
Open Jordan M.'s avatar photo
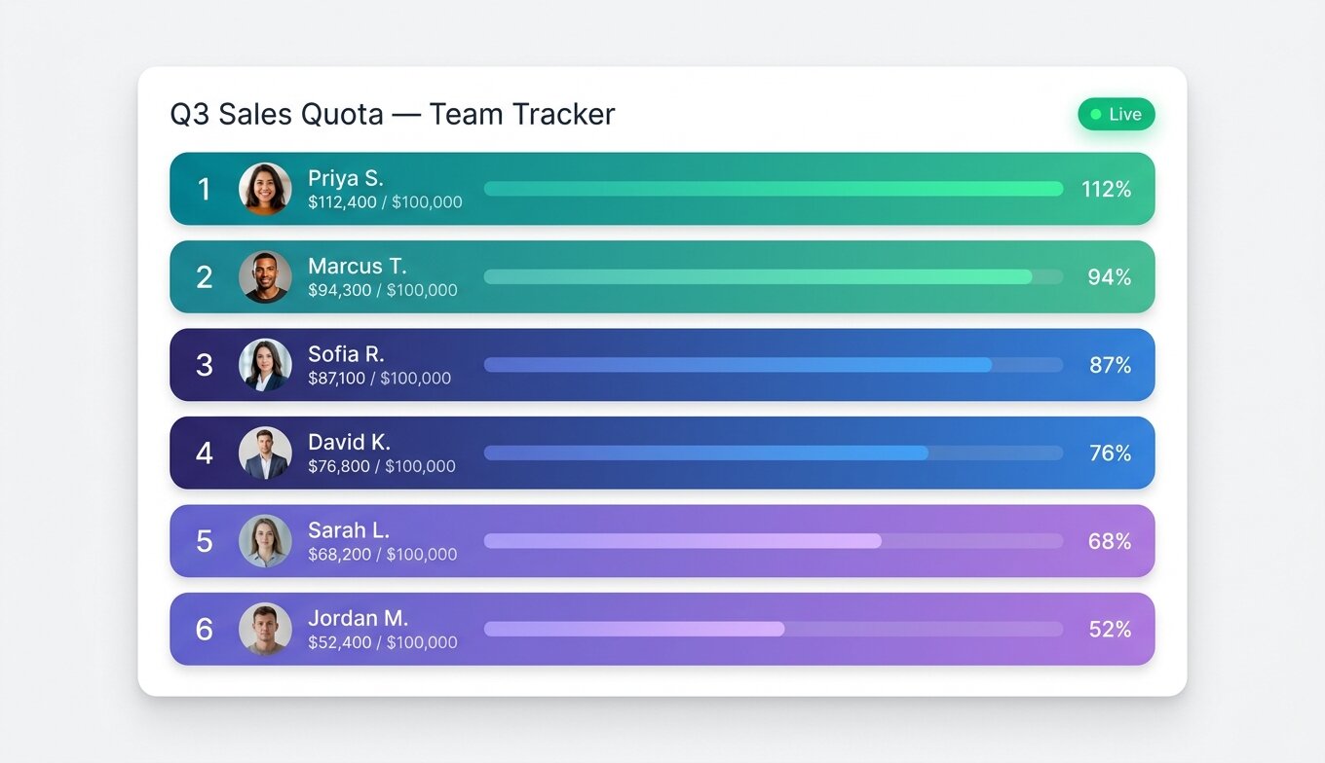[265, 630]
